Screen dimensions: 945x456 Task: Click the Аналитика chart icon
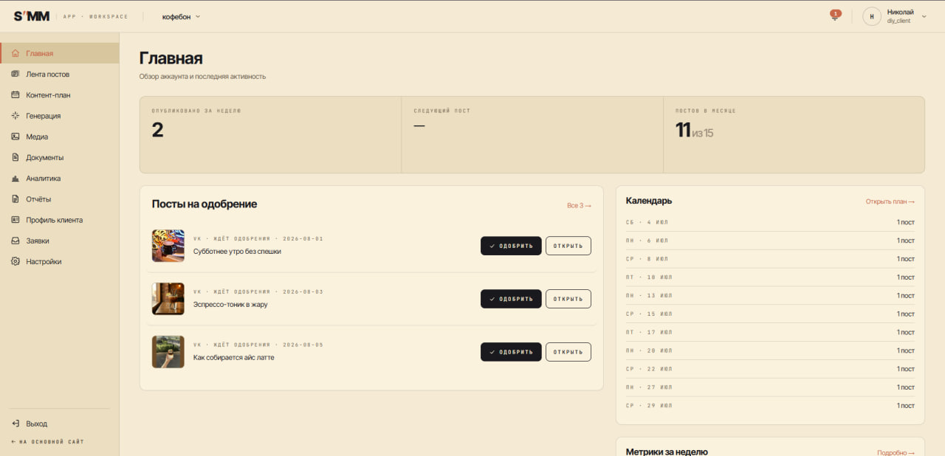tap(16, 178)
